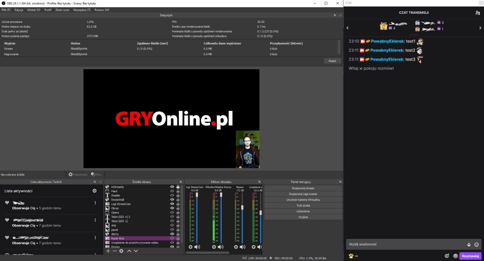Add a new source with the plus icon
The width and height of the screenshot is (484, 261).
pyautogui.click(x=108, y=251)
